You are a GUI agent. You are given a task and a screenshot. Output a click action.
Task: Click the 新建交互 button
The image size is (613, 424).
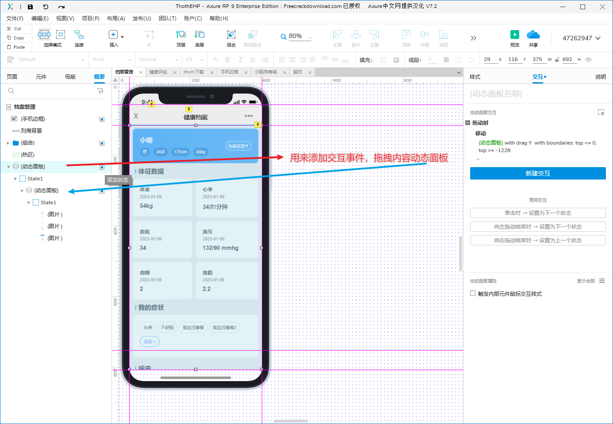click(x=538, y=173)
